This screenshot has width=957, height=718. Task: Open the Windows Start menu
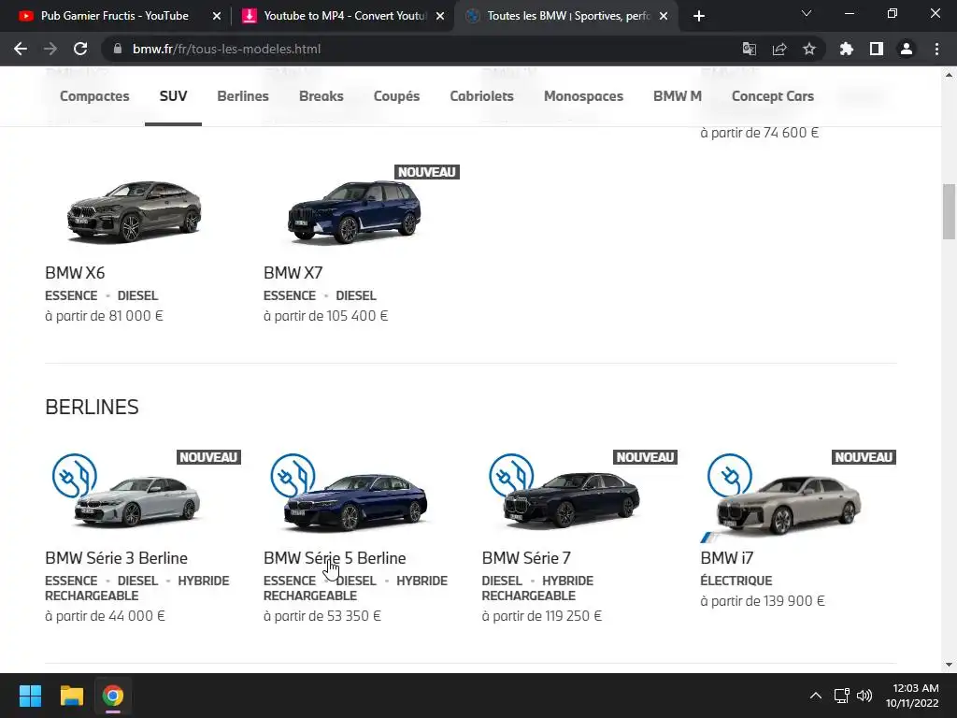(x=30, y=696)
